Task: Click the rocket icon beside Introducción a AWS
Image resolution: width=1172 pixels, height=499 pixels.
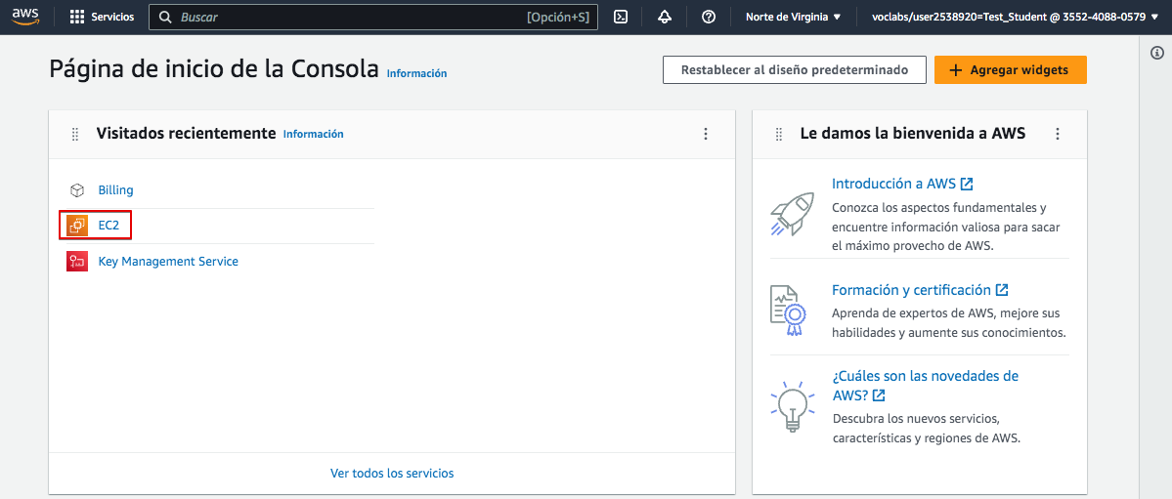Action: pos(792,214)
